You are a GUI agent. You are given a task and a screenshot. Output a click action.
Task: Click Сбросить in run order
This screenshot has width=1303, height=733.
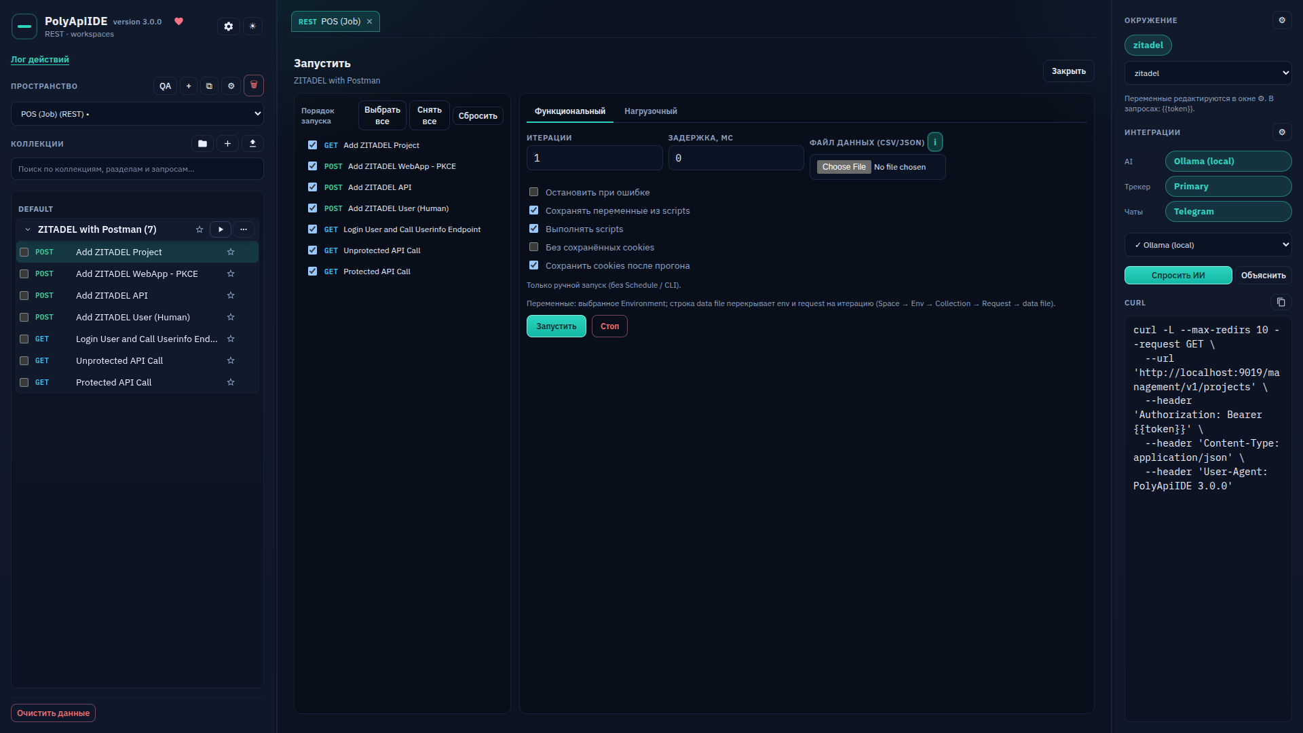(478, 116)
